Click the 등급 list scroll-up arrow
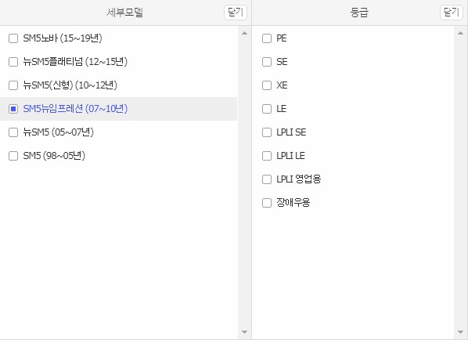468x340 pixels. [x=460, y=33]
